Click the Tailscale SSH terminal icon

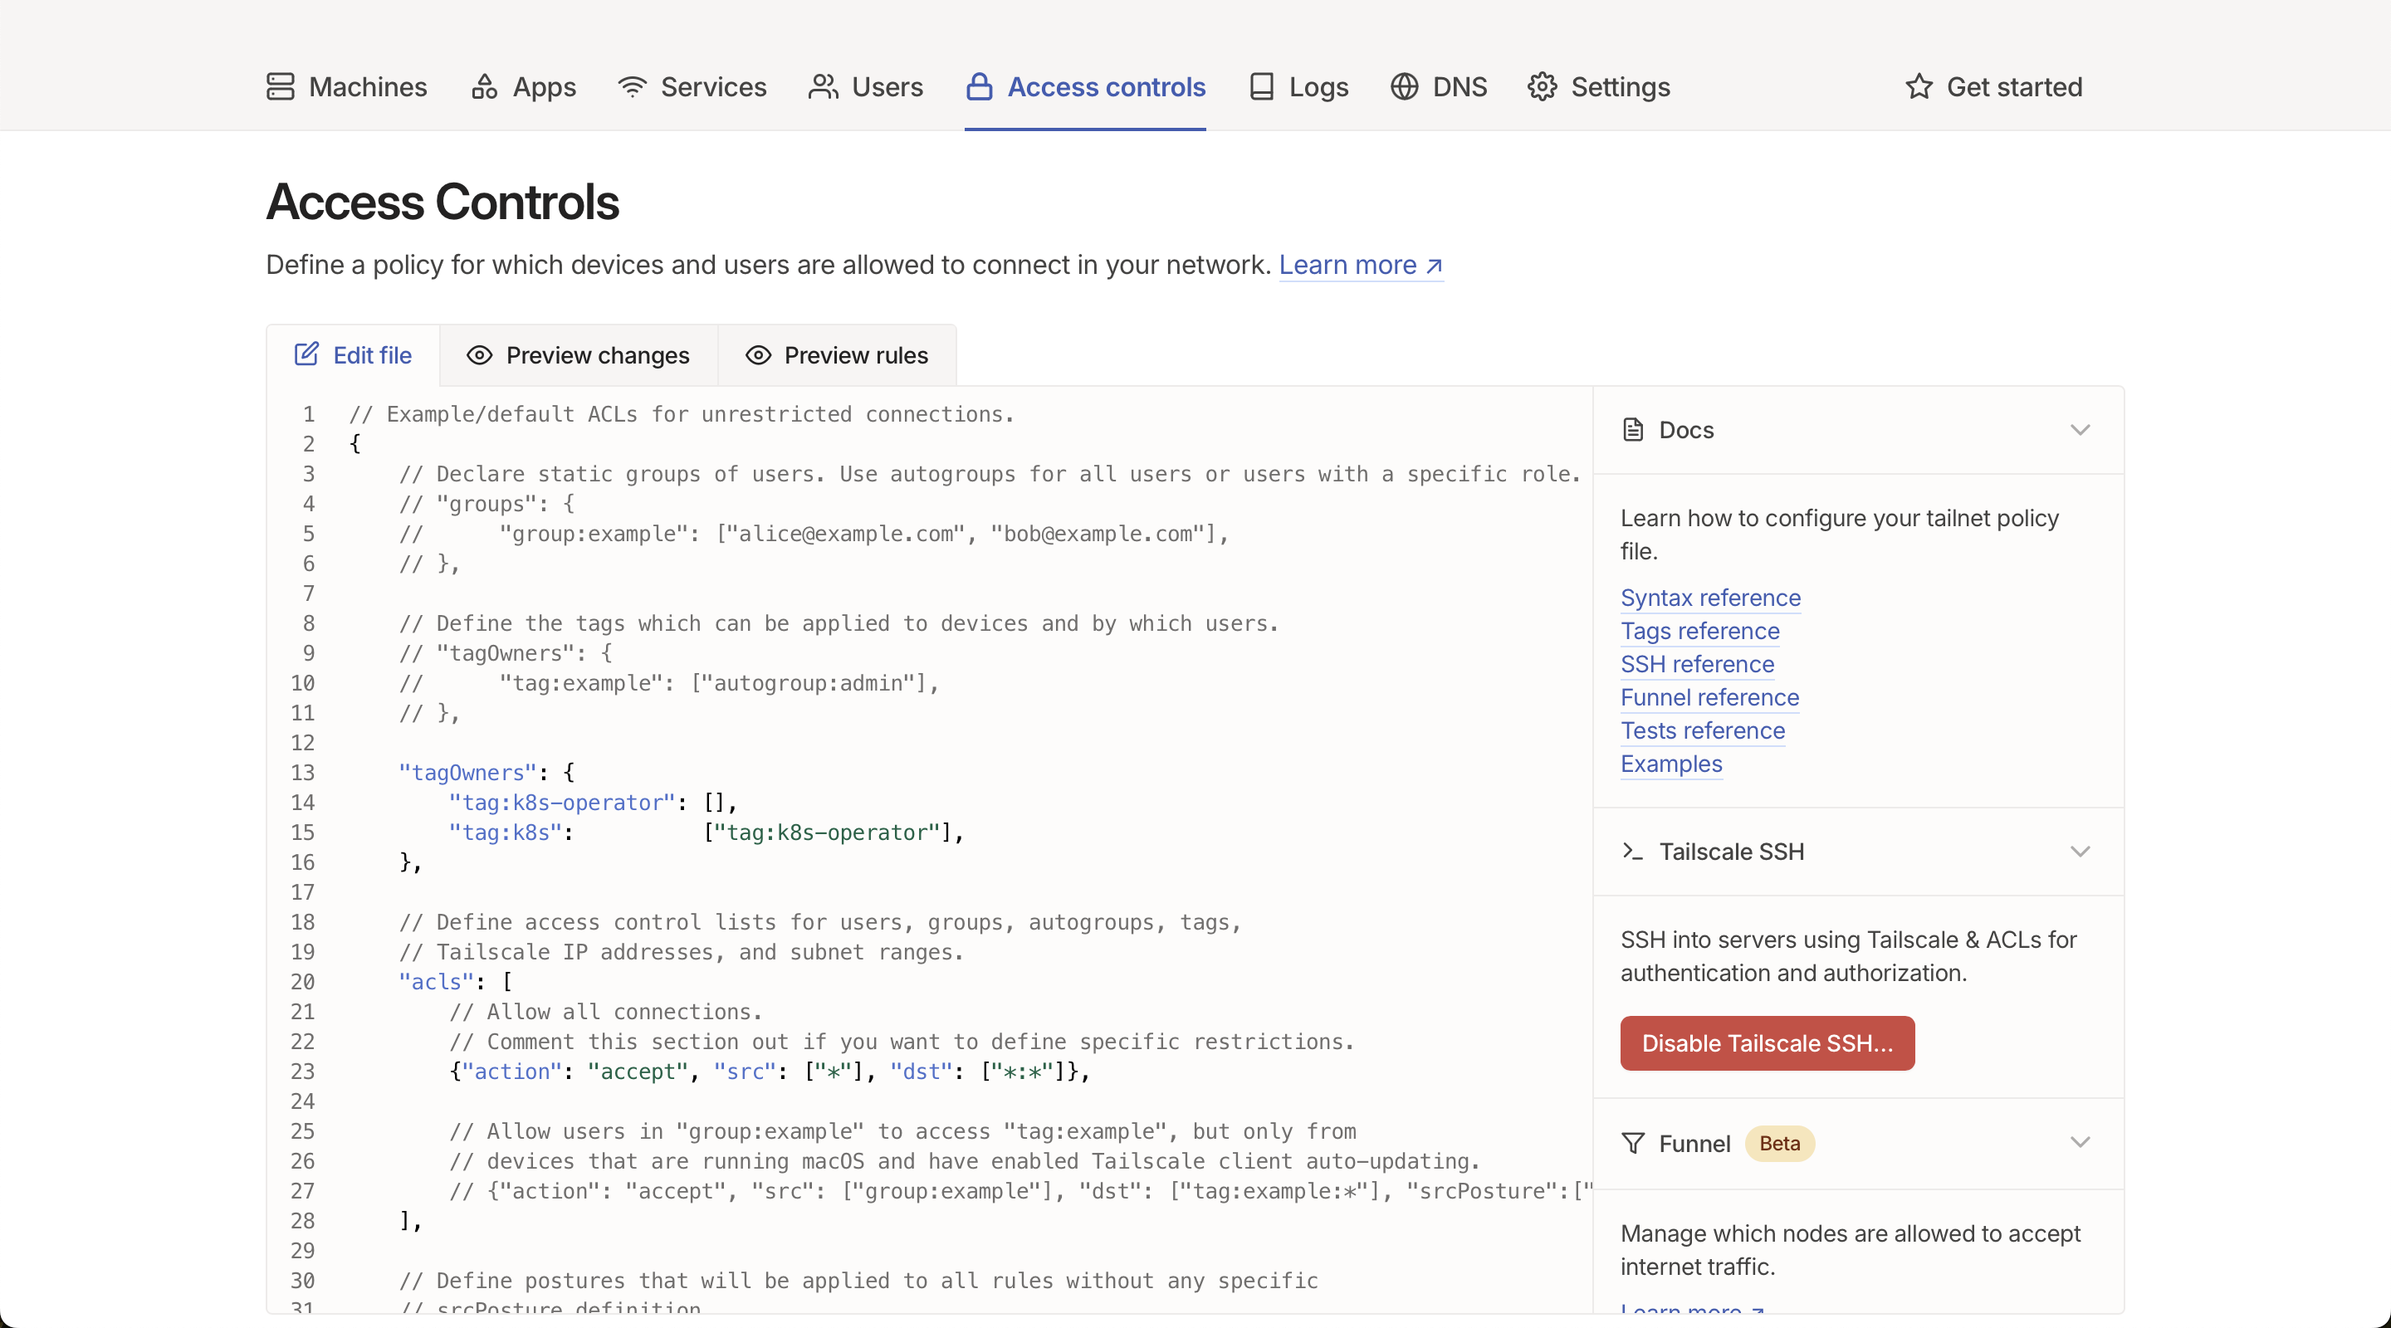tap(1633, 851)
